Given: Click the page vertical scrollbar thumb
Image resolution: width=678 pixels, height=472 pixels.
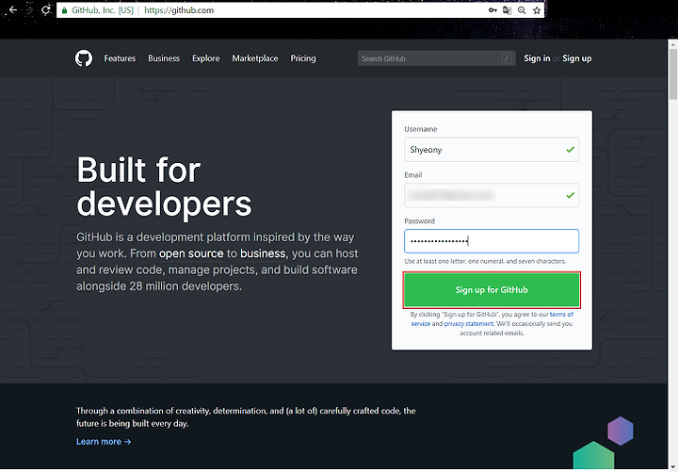Looking at the screenshot, I should click(x=672, y=73).
